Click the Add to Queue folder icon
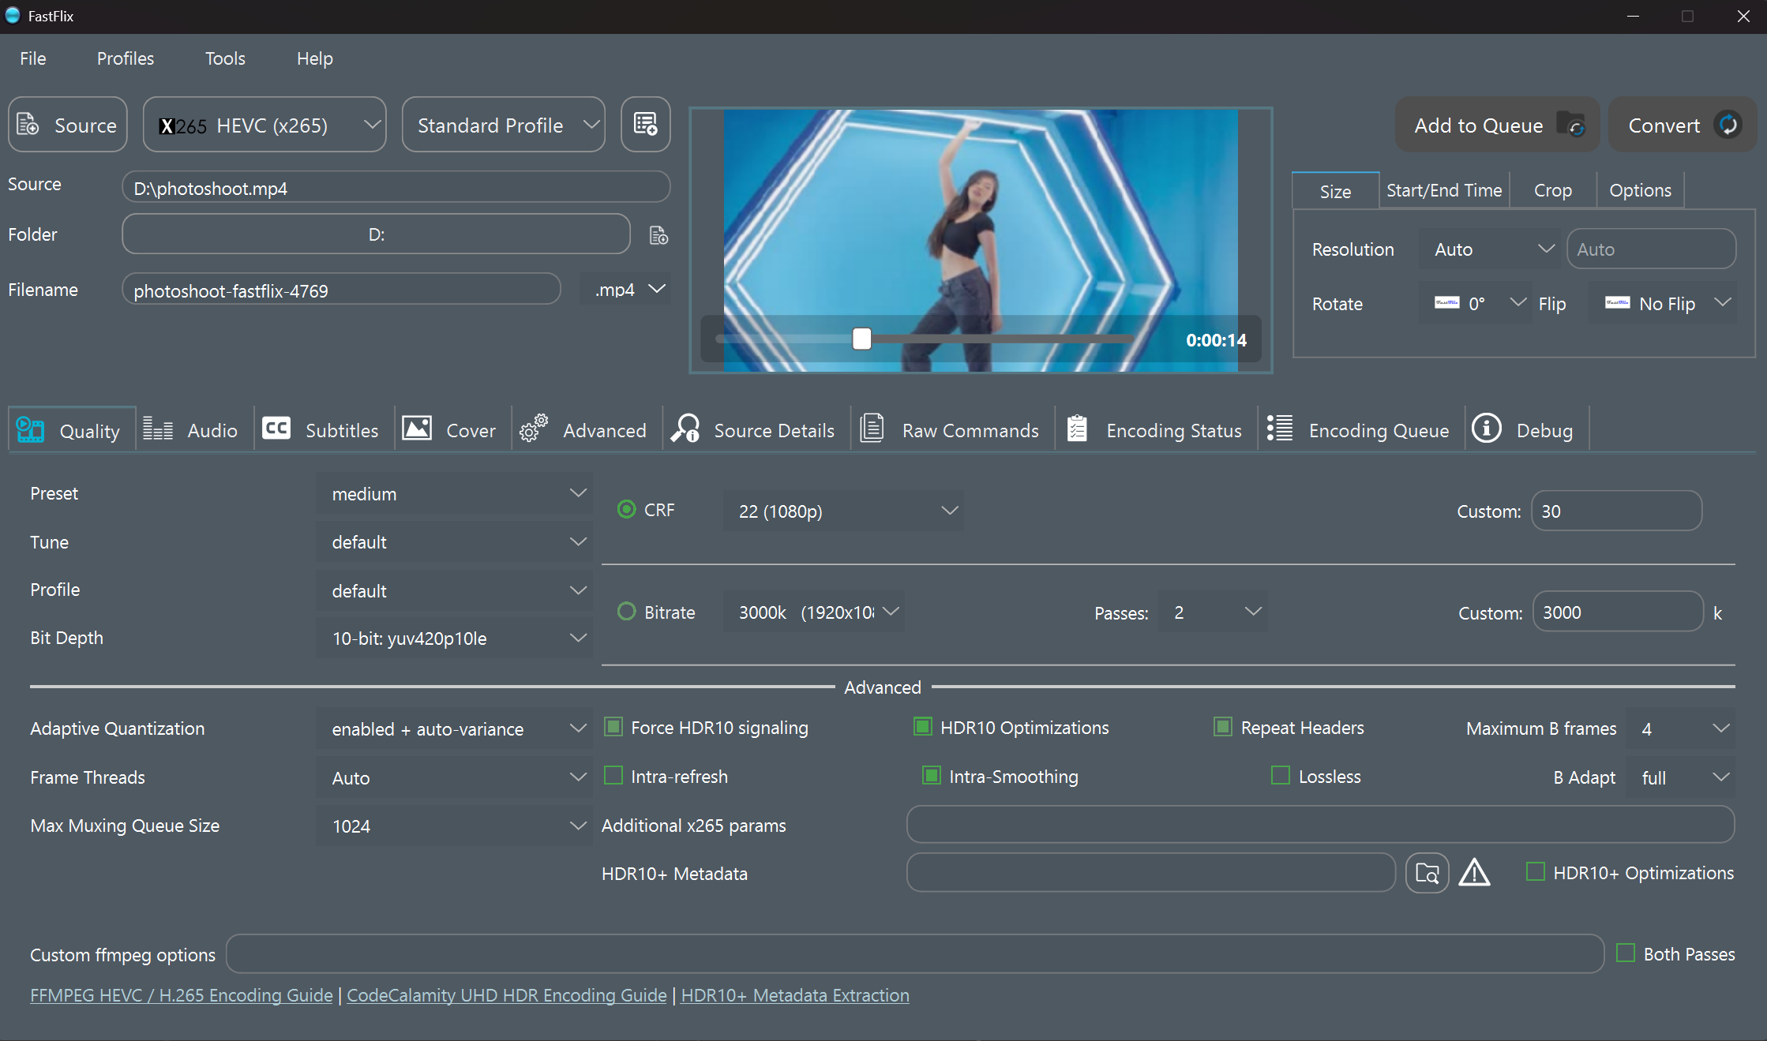The width and height of the screenshot is (1767, 1041). coord(1571,125)
